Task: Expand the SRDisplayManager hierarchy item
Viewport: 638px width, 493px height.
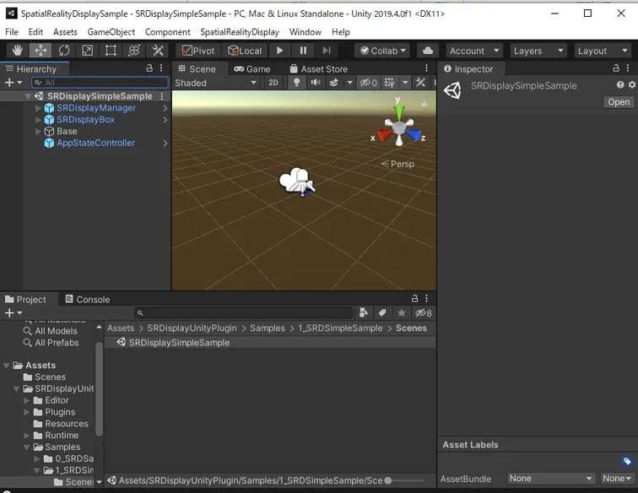Action: (x=38, y=108)
